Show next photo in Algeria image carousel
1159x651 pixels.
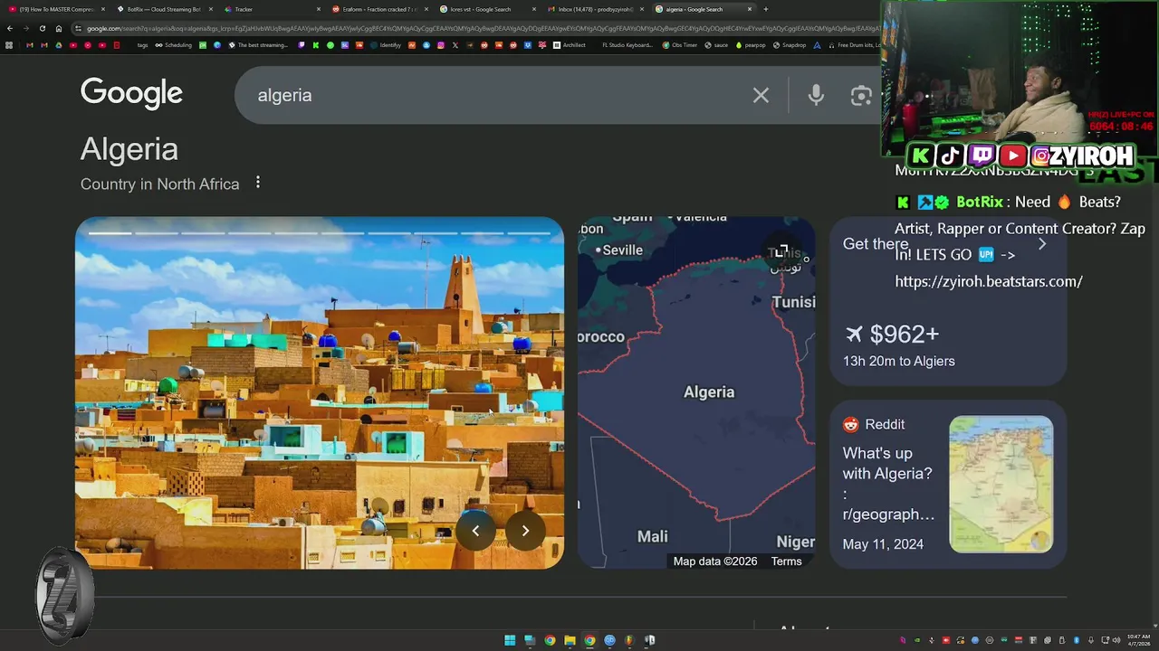525,531
